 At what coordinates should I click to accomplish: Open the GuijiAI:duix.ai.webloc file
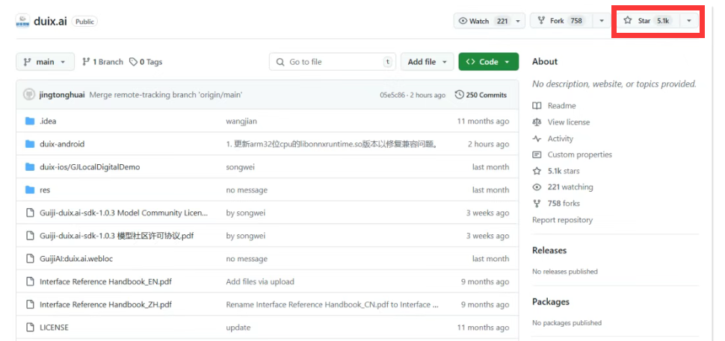[x=76, y=259]
